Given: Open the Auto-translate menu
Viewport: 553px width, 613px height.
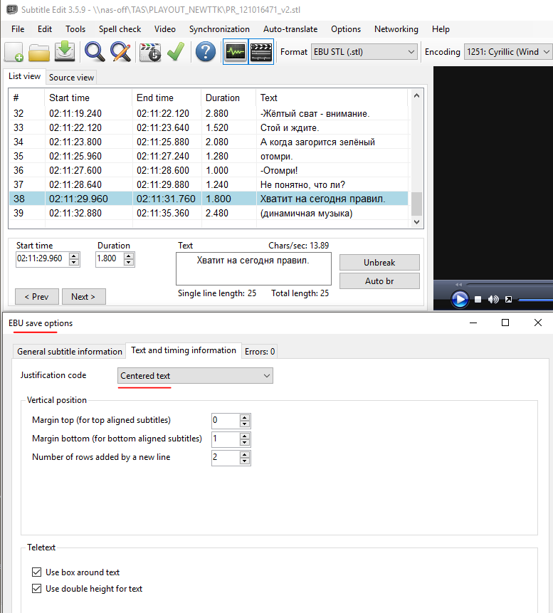Looking at the screenshot, I should (x=290, y=29).
